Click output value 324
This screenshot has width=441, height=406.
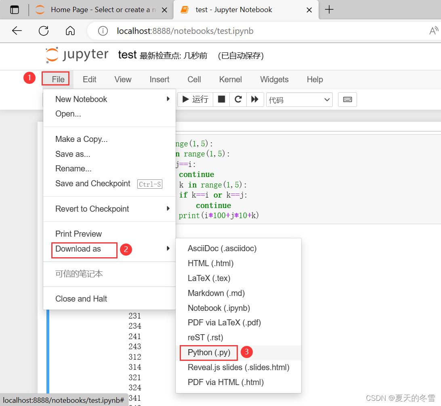135,388
